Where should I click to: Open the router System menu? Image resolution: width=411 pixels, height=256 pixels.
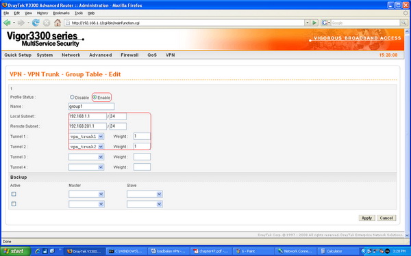pyautogui.click(x=45, y=55)
